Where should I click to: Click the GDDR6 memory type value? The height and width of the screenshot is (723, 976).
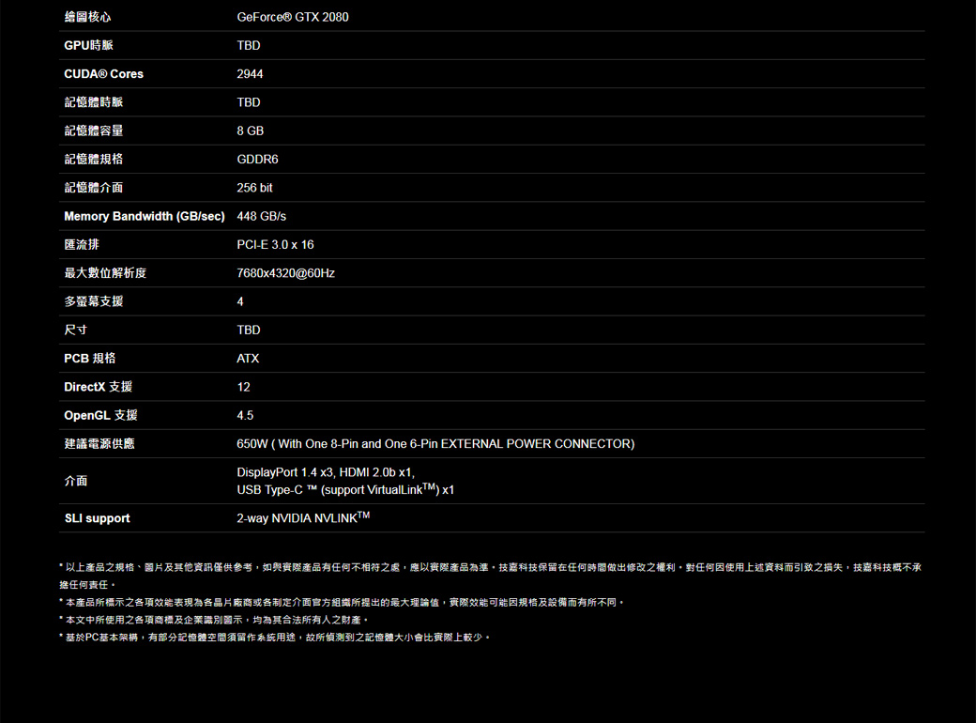tap(257, 160)
